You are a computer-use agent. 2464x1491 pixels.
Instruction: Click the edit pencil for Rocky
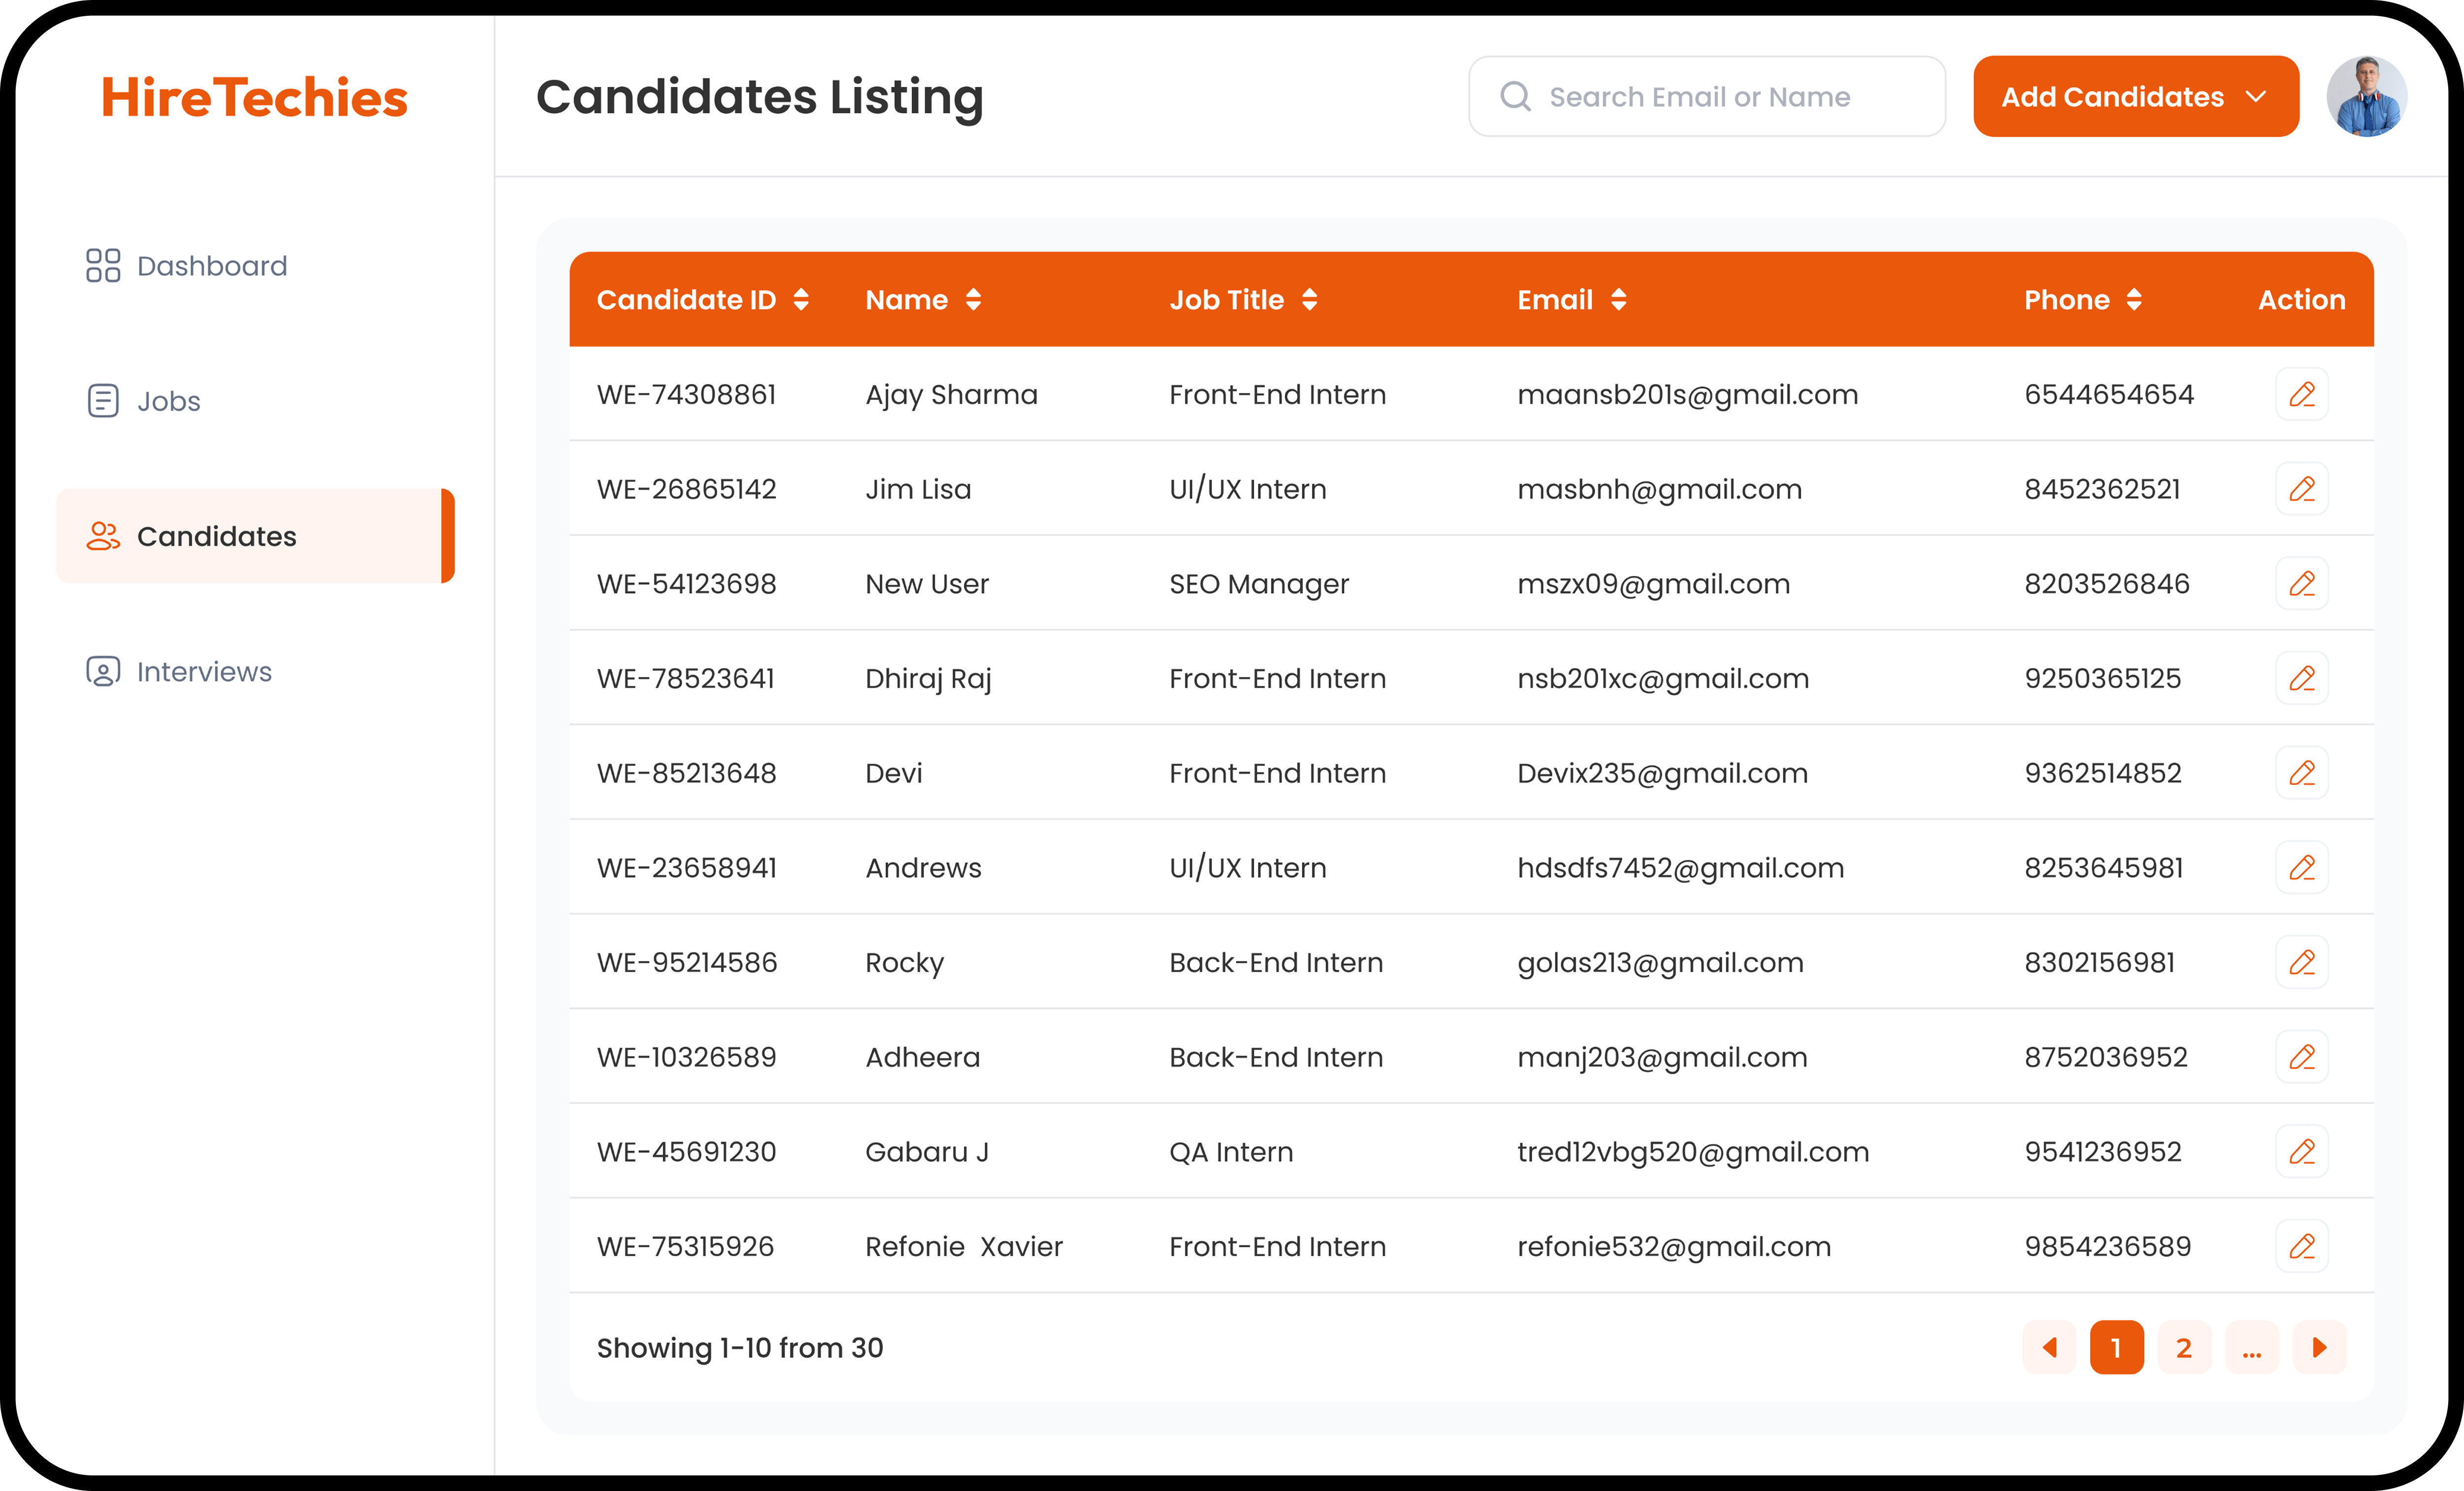point(2301,962)
